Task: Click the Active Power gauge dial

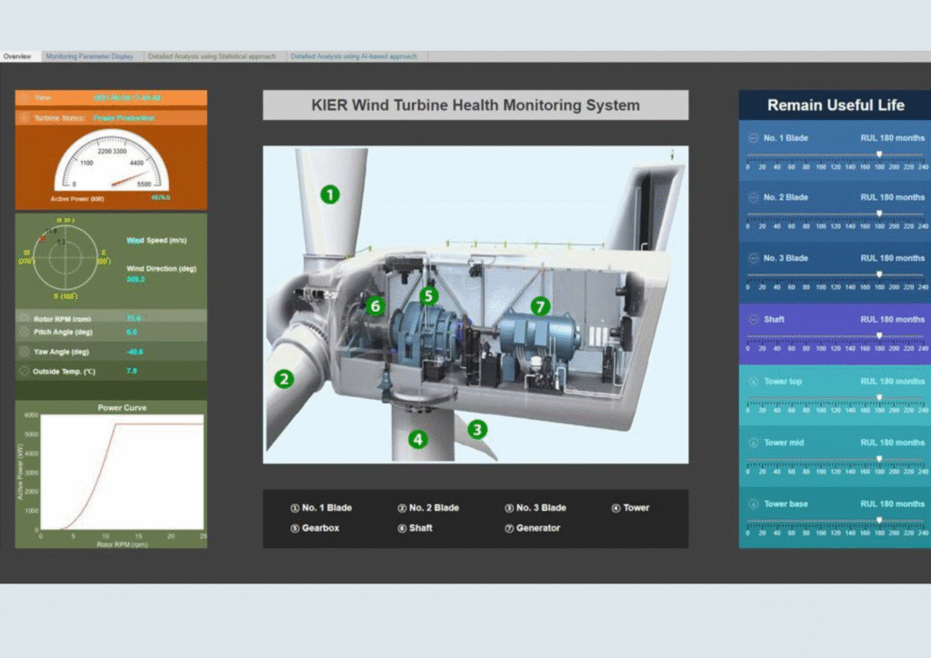Action: (x=112, y=162)
